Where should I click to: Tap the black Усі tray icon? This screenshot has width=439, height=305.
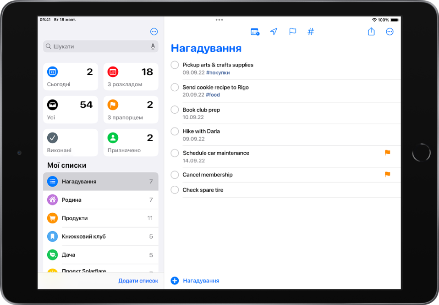click(x=52, y=105)
